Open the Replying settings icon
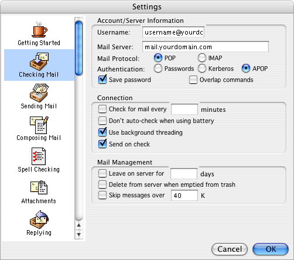 tap(39, 220)
